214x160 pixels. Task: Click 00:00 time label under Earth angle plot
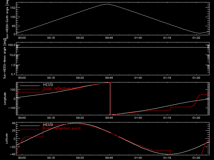click(22, 38)
